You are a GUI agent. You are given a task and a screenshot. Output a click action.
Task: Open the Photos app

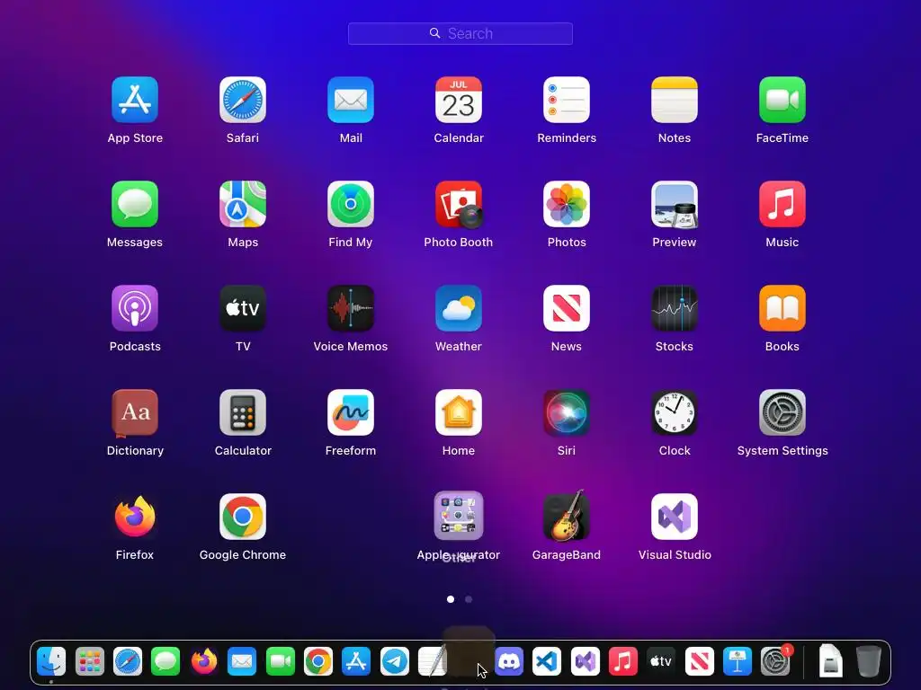pos(567,204)
